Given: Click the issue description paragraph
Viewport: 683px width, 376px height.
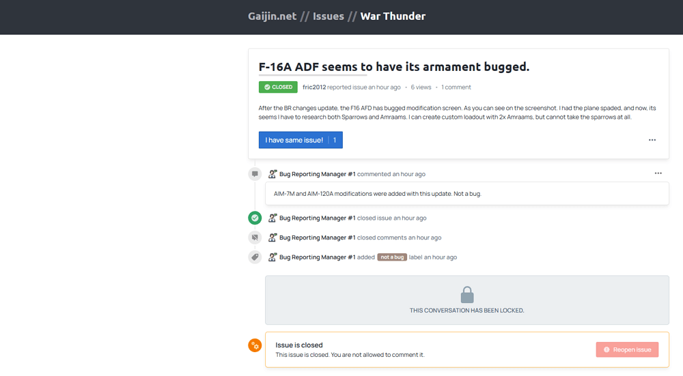Looking at the screenshot, I should 457,113.
